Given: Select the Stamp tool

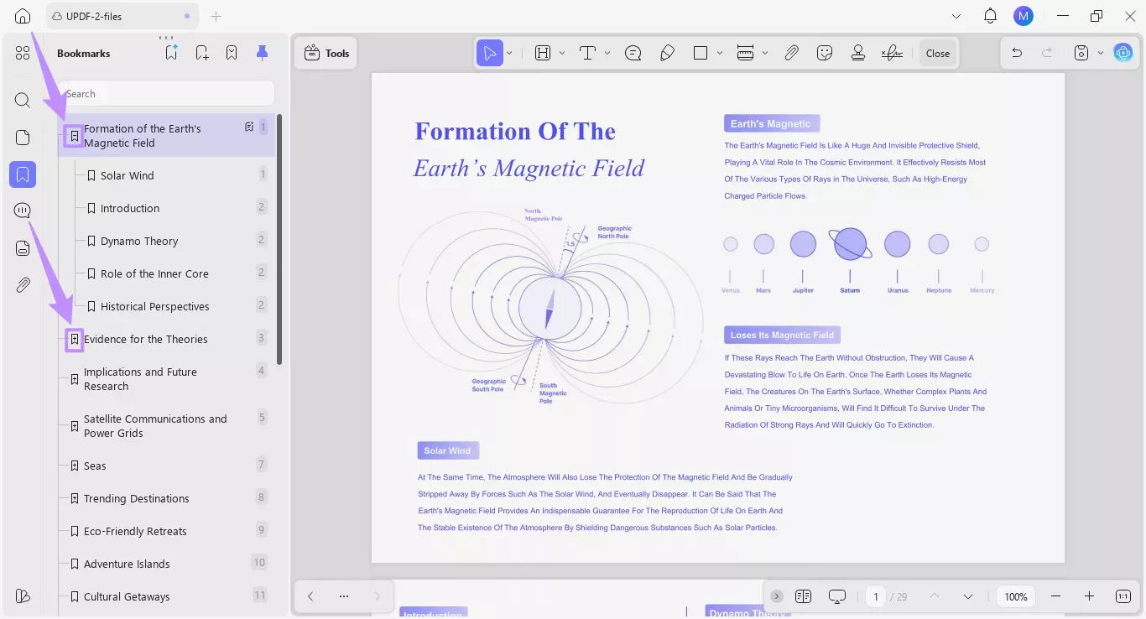Looking at the screenshot, I should [x=858, y=53].
